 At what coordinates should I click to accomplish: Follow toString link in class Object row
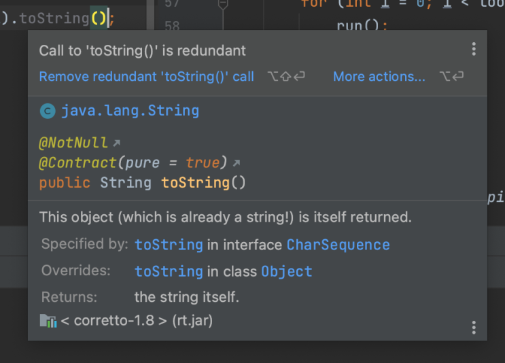[x=169, y=271]
